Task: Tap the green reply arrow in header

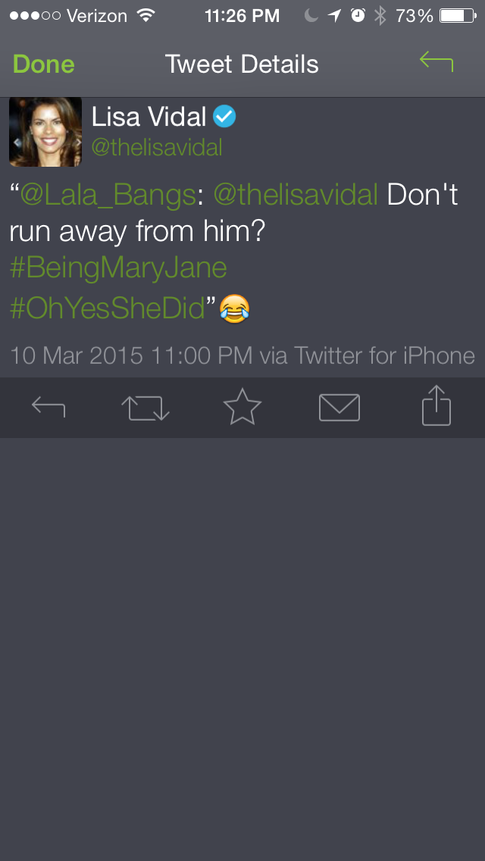Action: (436, 61)
